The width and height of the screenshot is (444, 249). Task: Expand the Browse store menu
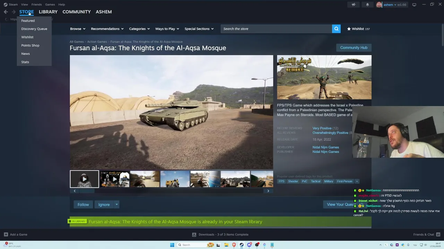coord(78,29)
